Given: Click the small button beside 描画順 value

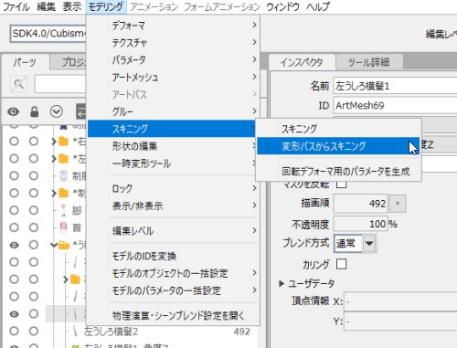Looking at the screenshot, I should (397, 203).
